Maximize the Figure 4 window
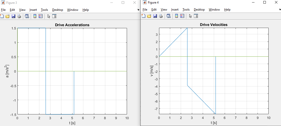The width and height of the screenshot is (281, 126). tap(265, 3)
